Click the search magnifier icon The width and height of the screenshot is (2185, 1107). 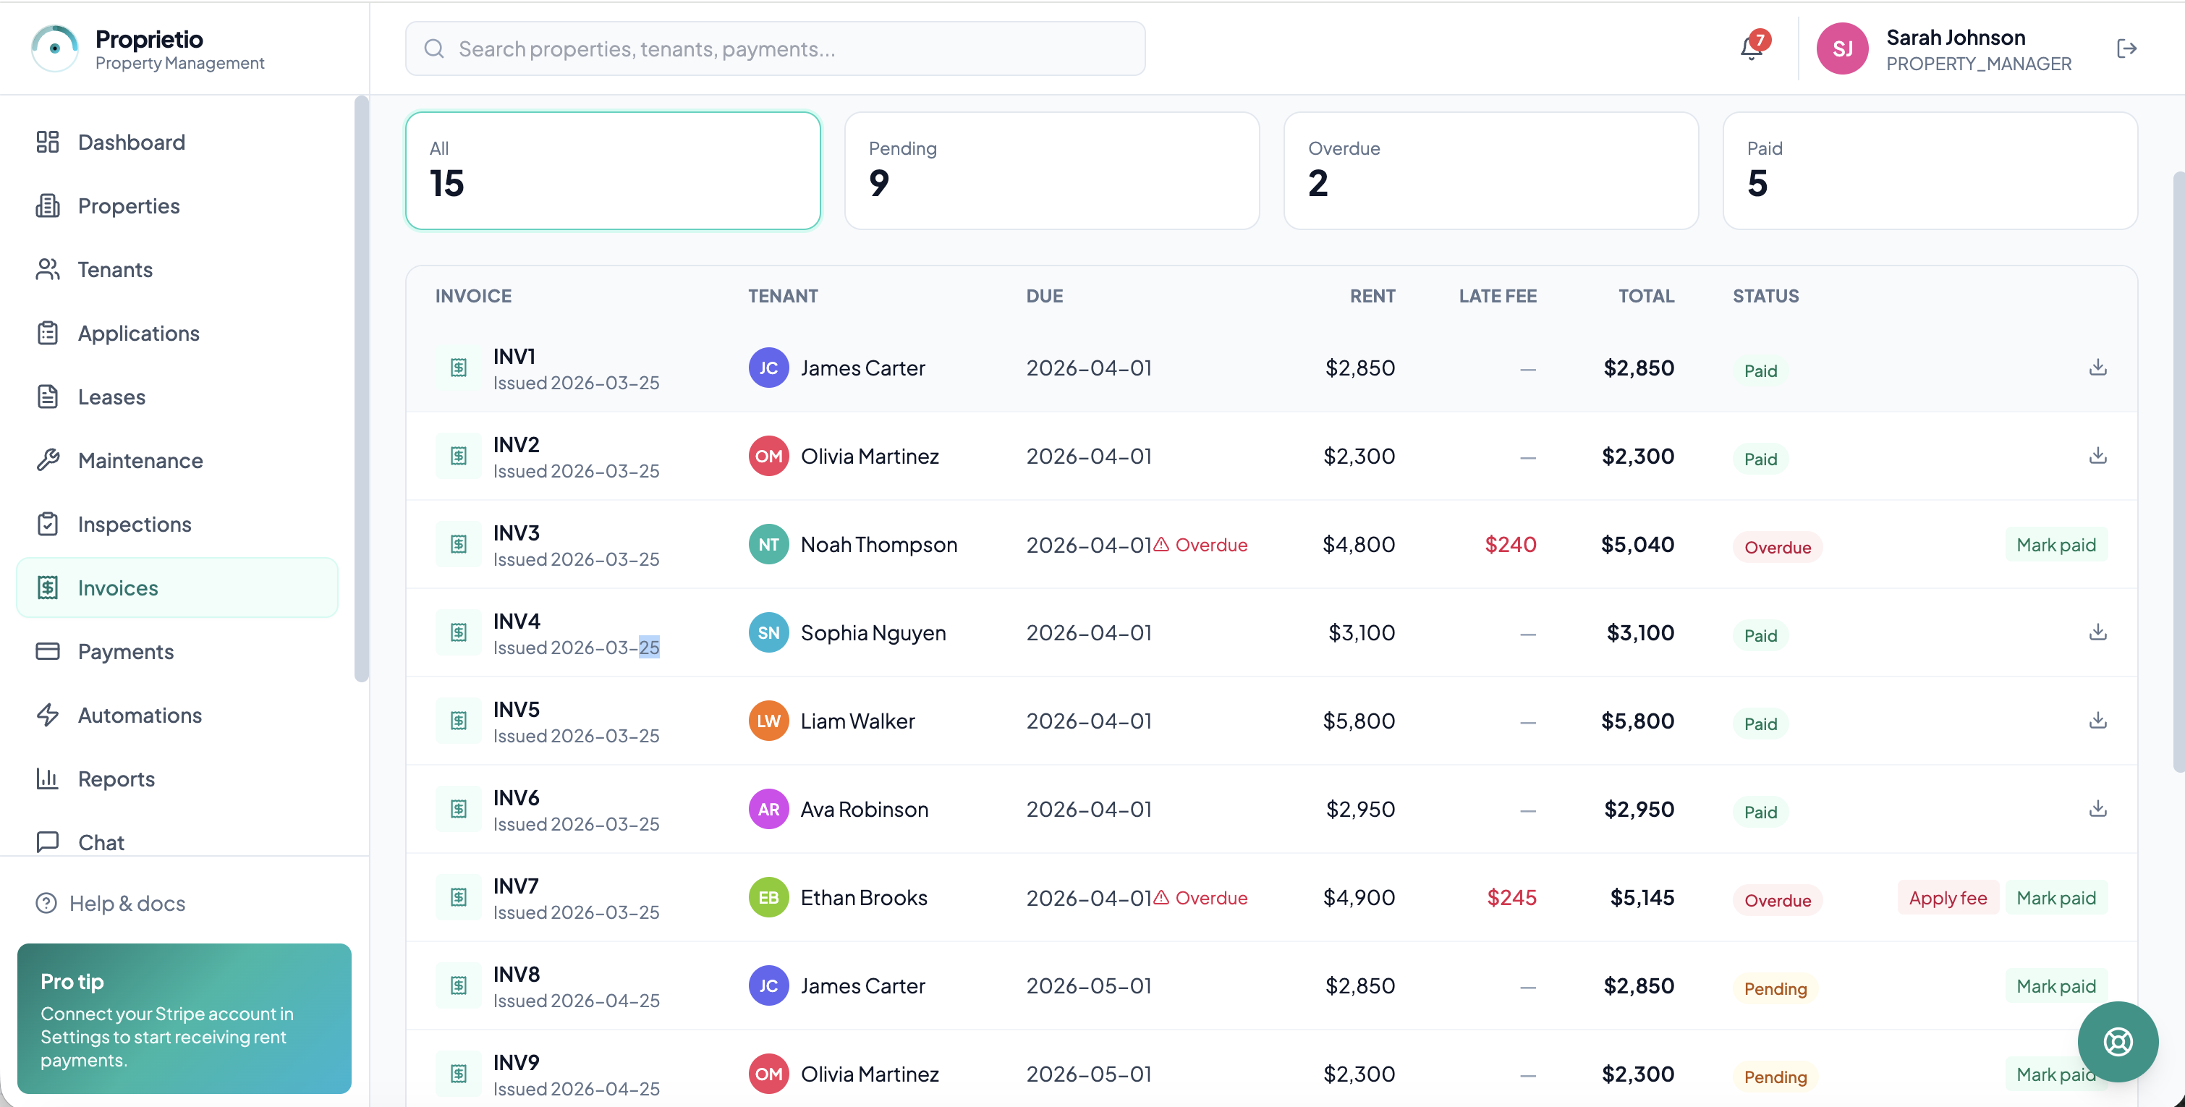click(434, 48)
